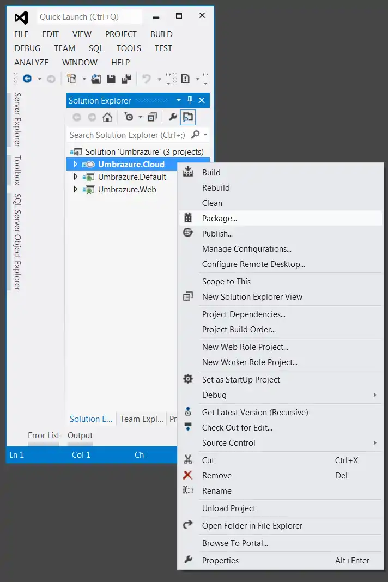Choose Configure Remote Desktop... entry
Screen dimensions: 388x582
[x=280, y=264]
